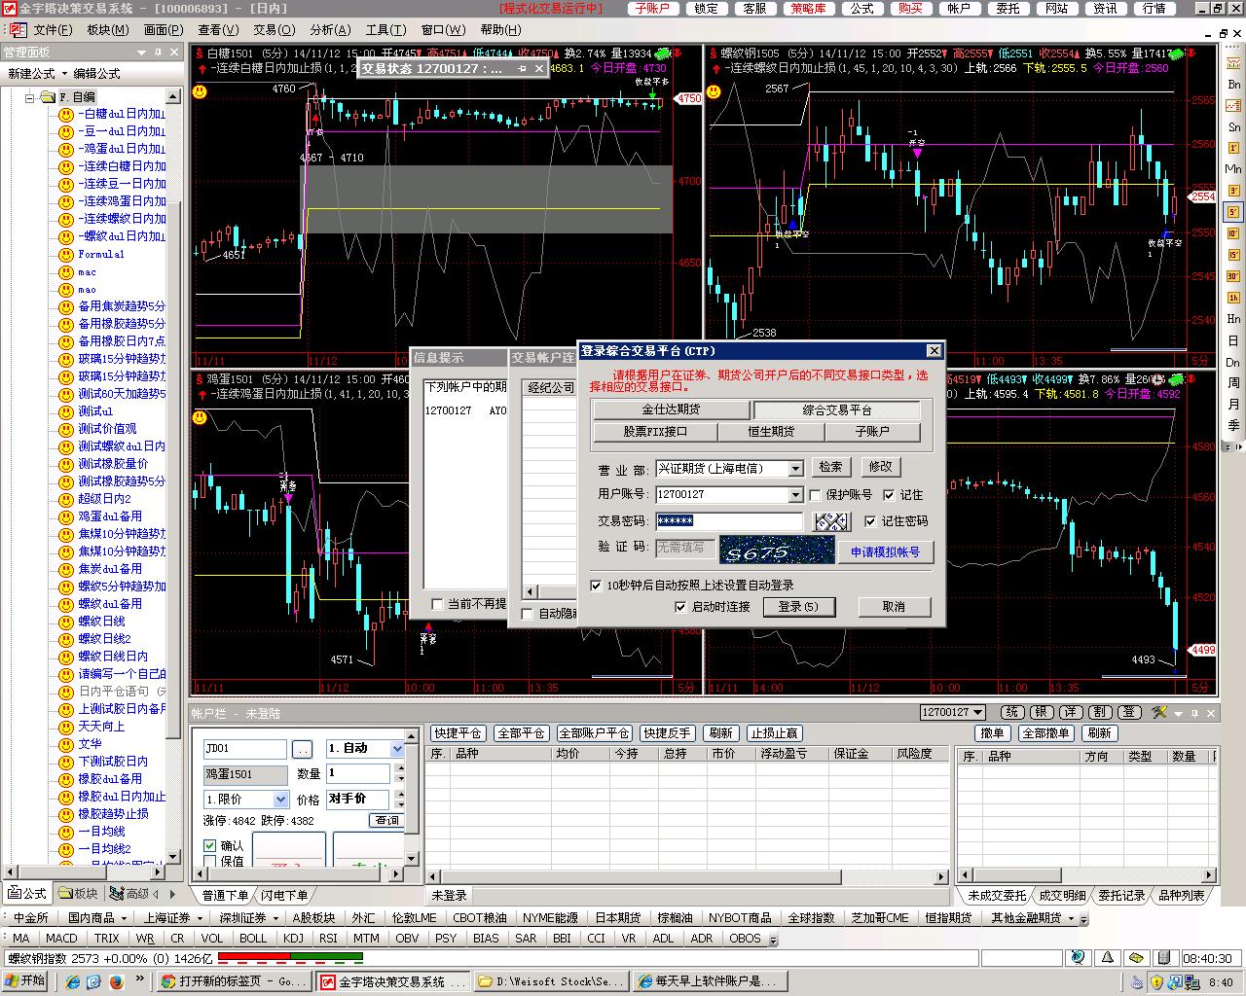Open Internet Explorer from quick launch
This screenshot has height=996, width=1246.
click(73, 981)
